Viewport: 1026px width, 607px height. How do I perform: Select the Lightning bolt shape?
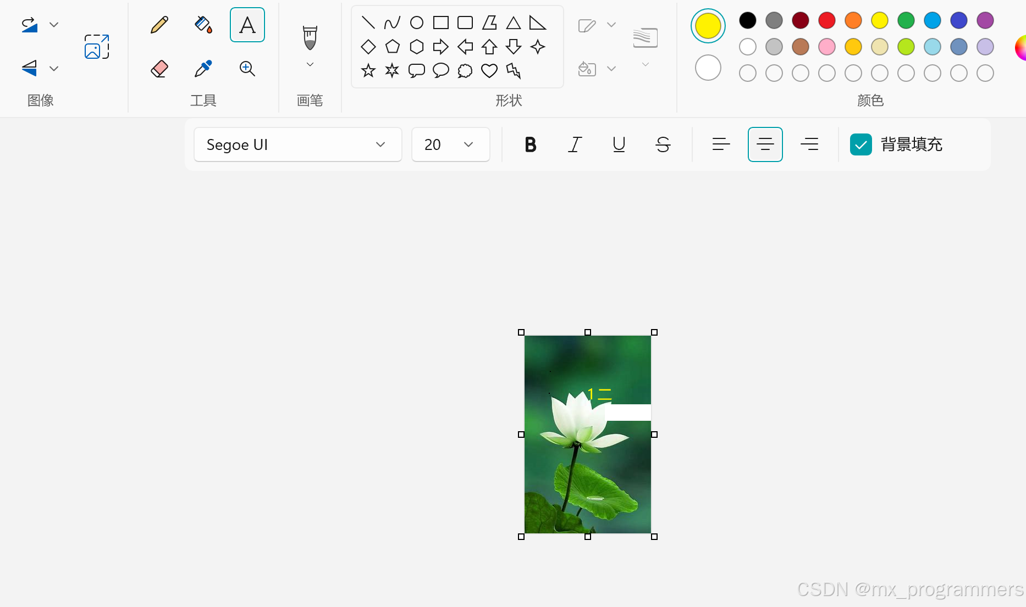pos(514,70)
